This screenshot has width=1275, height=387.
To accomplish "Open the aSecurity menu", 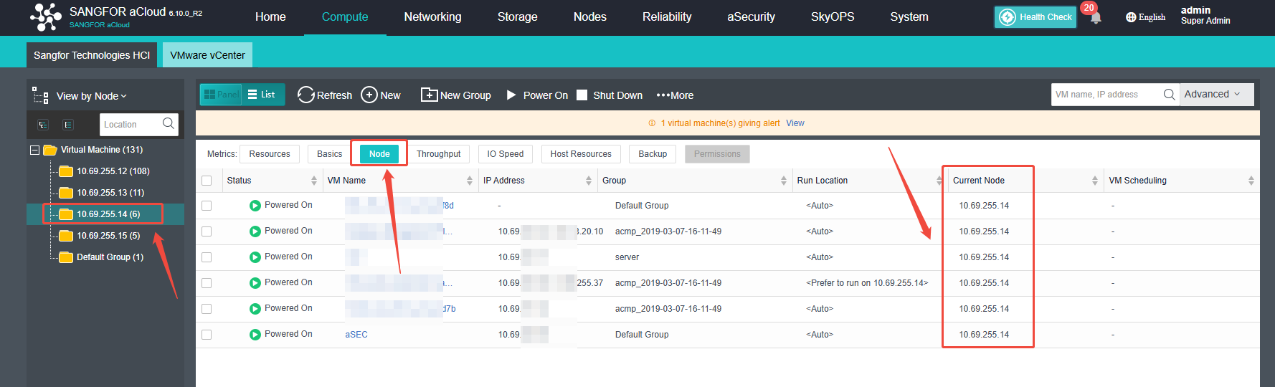I will 751,17.
